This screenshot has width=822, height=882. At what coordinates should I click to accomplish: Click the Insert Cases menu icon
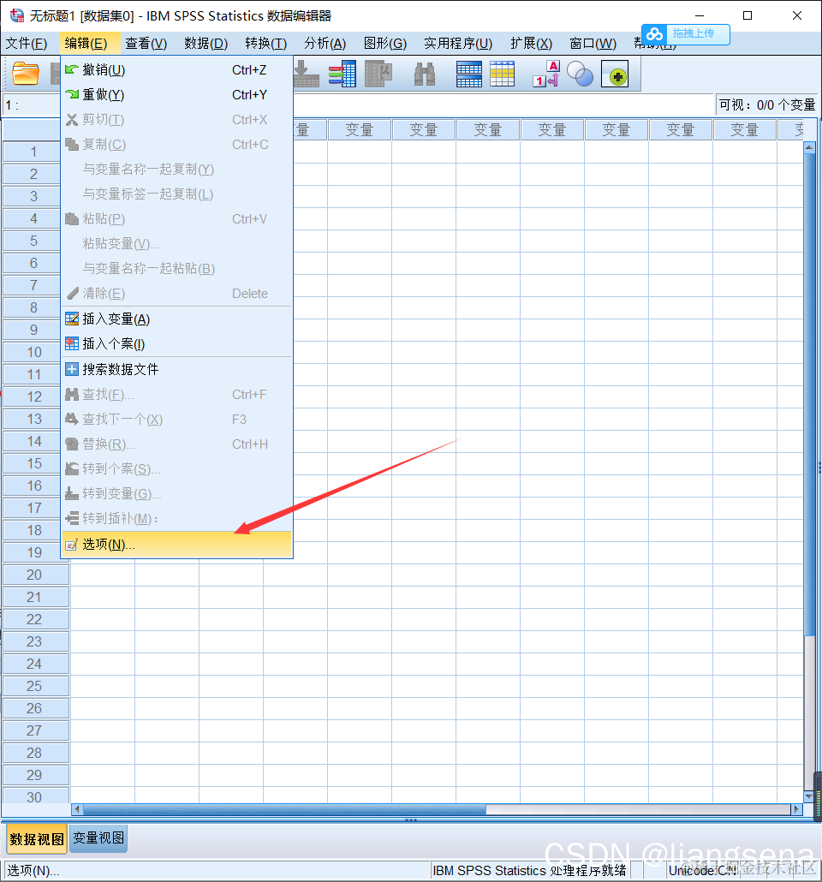71,343
